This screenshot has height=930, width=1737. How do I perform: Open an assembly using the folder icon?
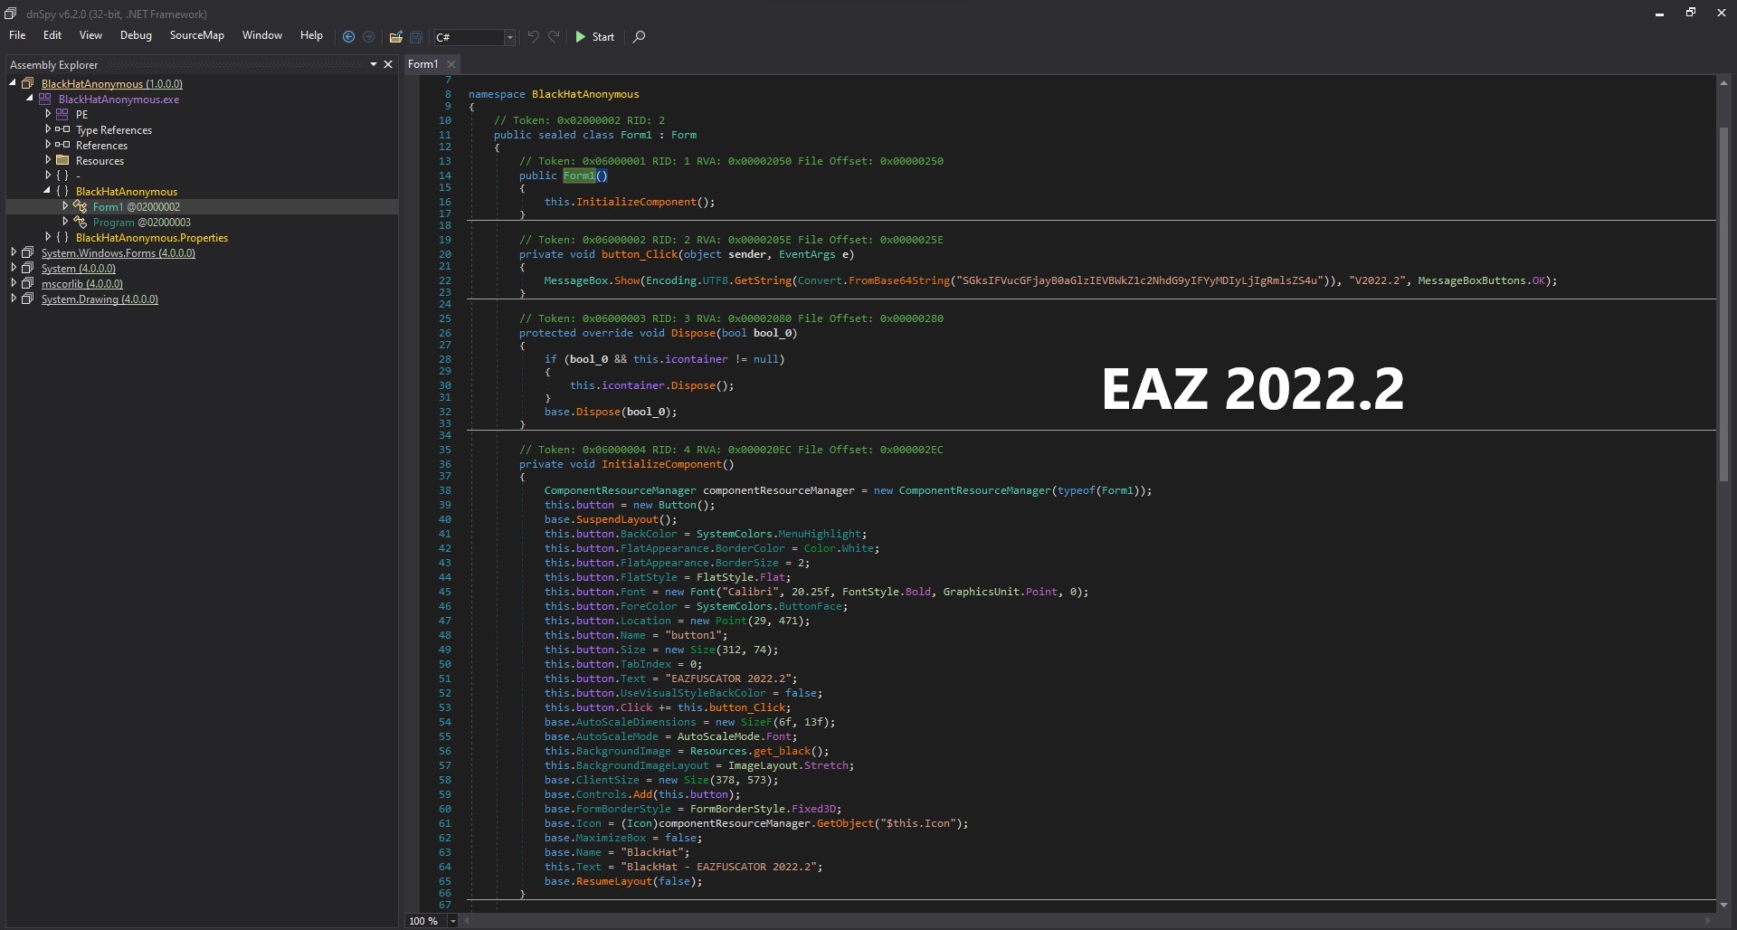[x=395, y=37]
